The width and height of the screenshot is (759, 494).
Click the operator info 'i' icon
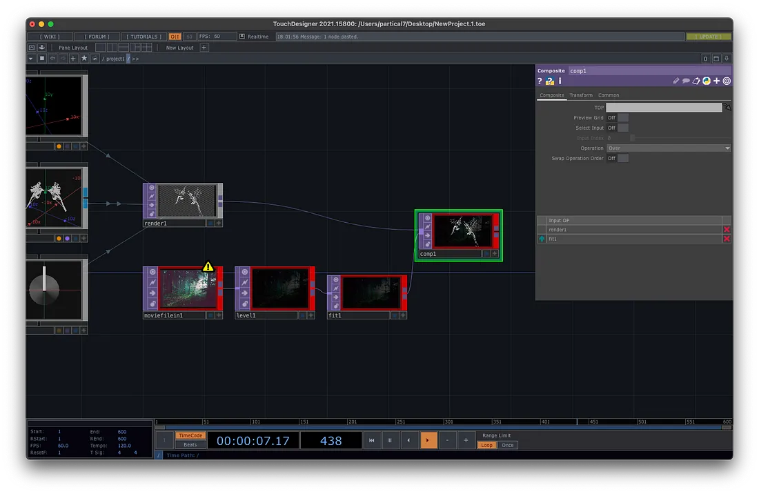coord(560,81)
